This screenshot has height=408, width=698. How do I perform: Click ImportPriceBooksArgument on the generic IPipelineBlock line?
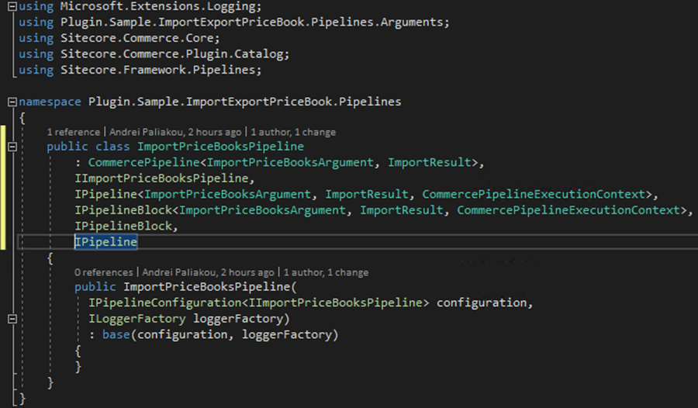262,211
